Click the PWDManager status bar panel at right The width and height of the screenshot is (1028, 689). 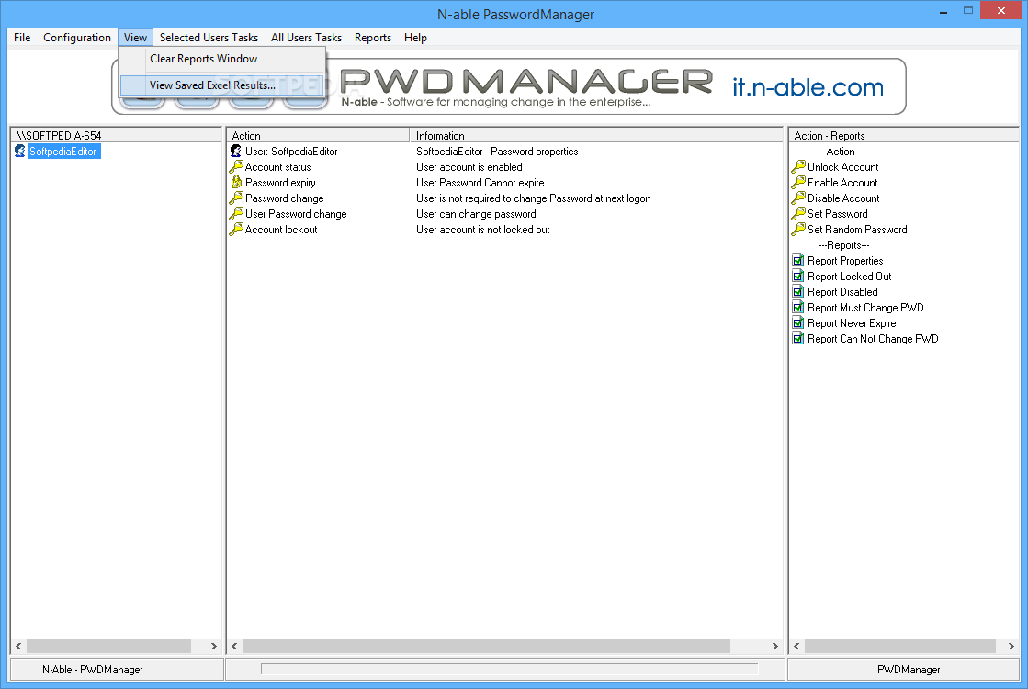903,670
